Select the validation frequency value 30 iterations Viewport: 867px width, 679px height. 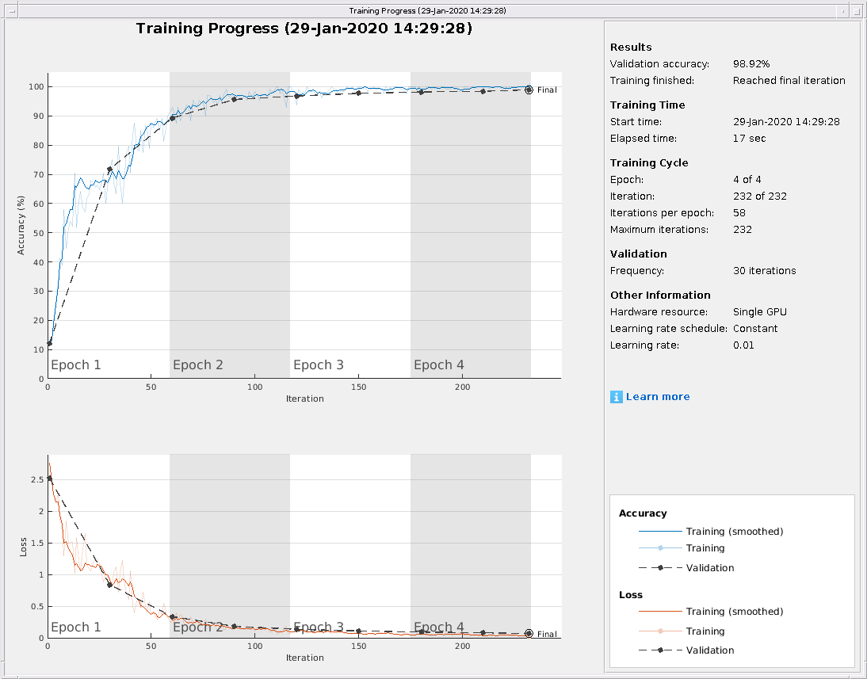tap(765, 270)
